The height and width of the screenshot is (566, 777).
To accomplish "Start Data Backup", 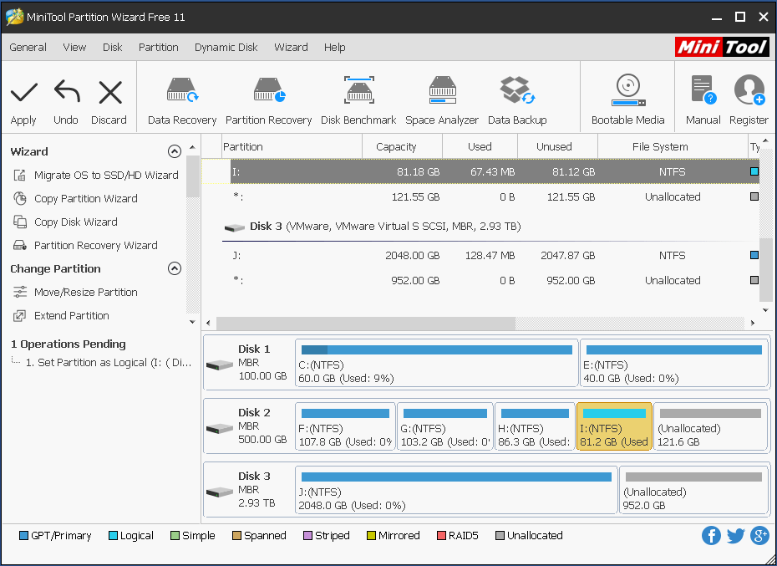I will [516, 96].
